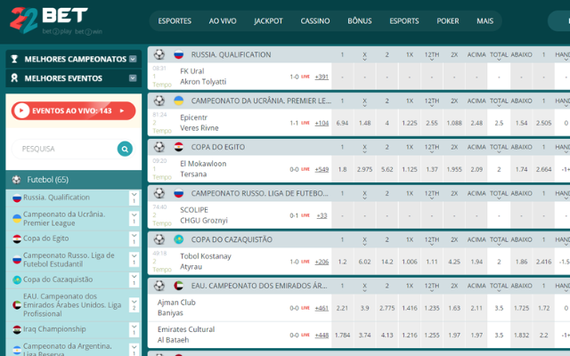Select Futebol (65) category
The width and height of the screenshot is (570, 356).
coord(73,180)
